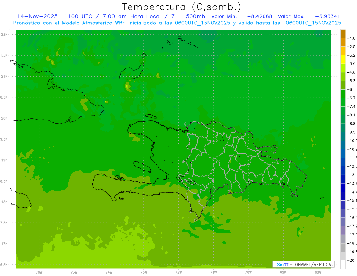This screenshot has width=357, height=276.
Task: Click the 72W longitude label
Action: (x=179, y=272)
